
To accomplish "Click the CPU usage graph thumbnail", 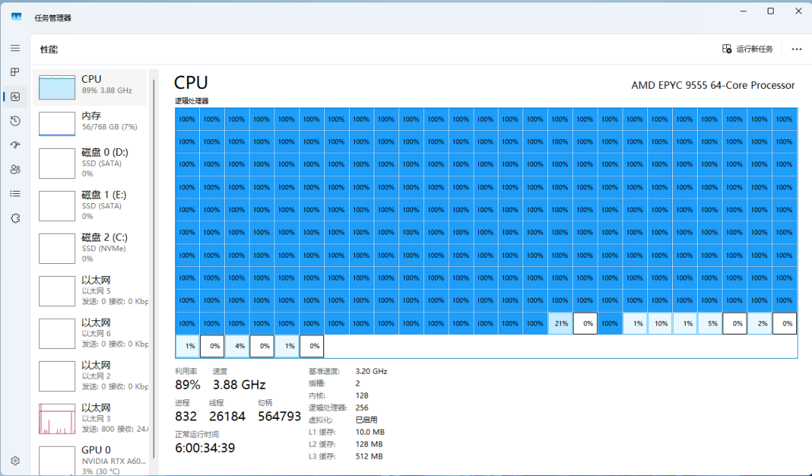I will (x=57, y=87).
